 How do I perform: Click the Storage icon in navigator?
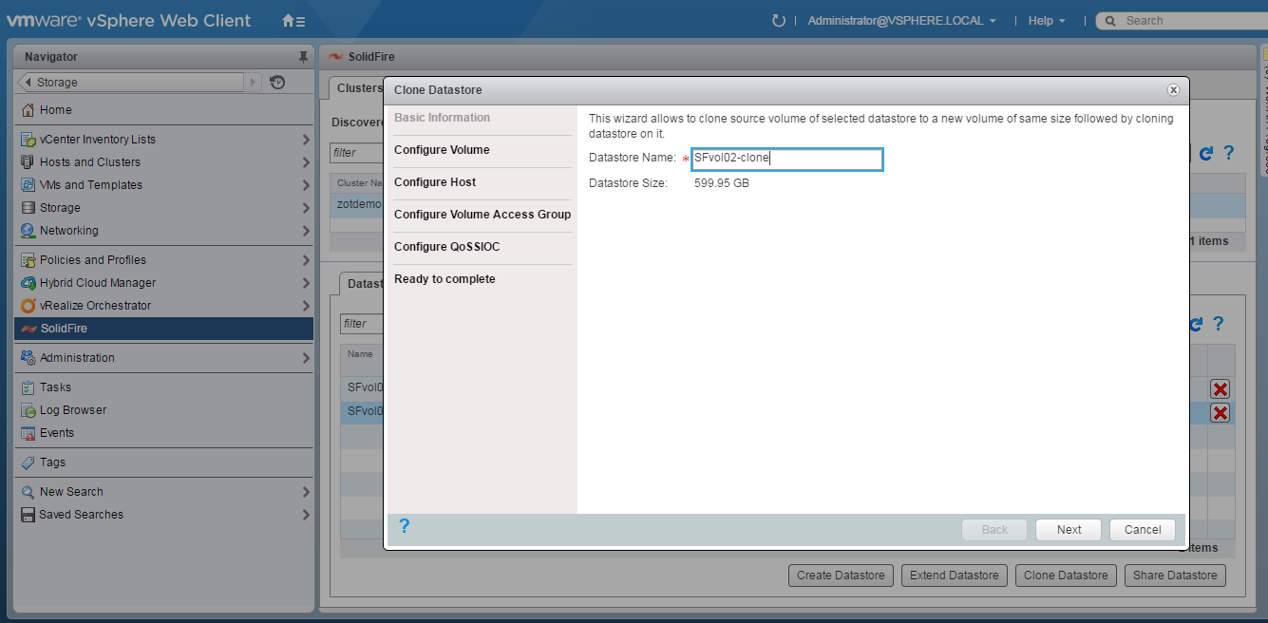[28, 208]
